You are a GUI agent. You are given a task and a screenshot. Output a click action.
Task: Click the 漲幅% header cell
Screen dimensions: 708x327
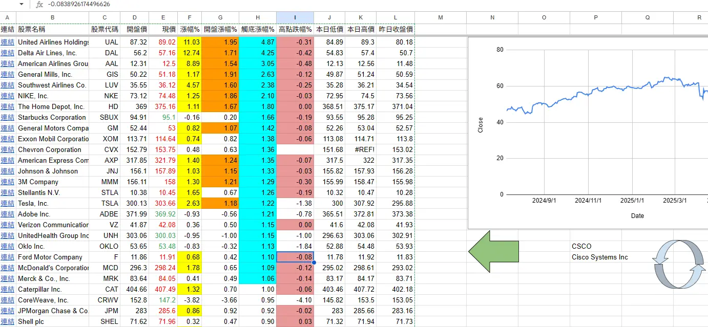190,29
